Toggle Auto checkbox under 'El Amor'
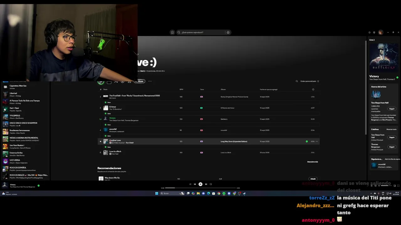This screenshot has width=401, height=225. click(106, 113)
